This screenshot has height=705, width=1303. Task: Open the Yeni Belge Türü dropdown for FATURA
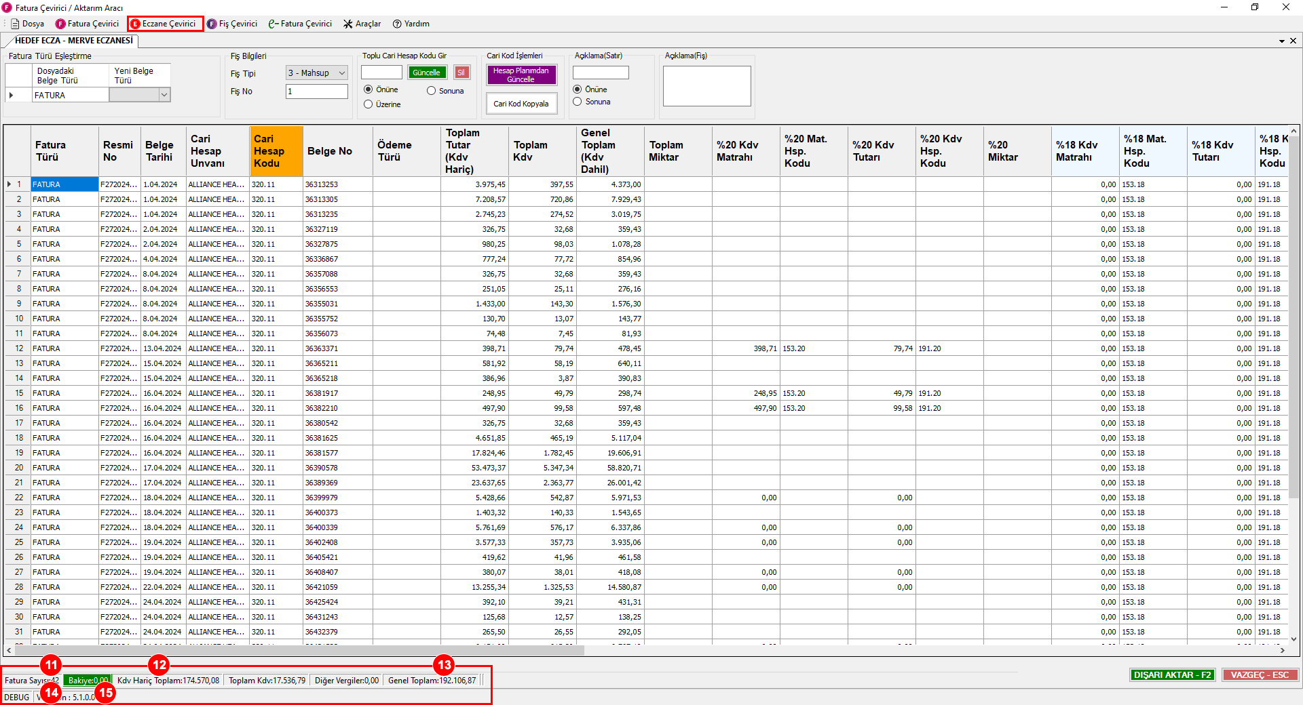(164, 96)
